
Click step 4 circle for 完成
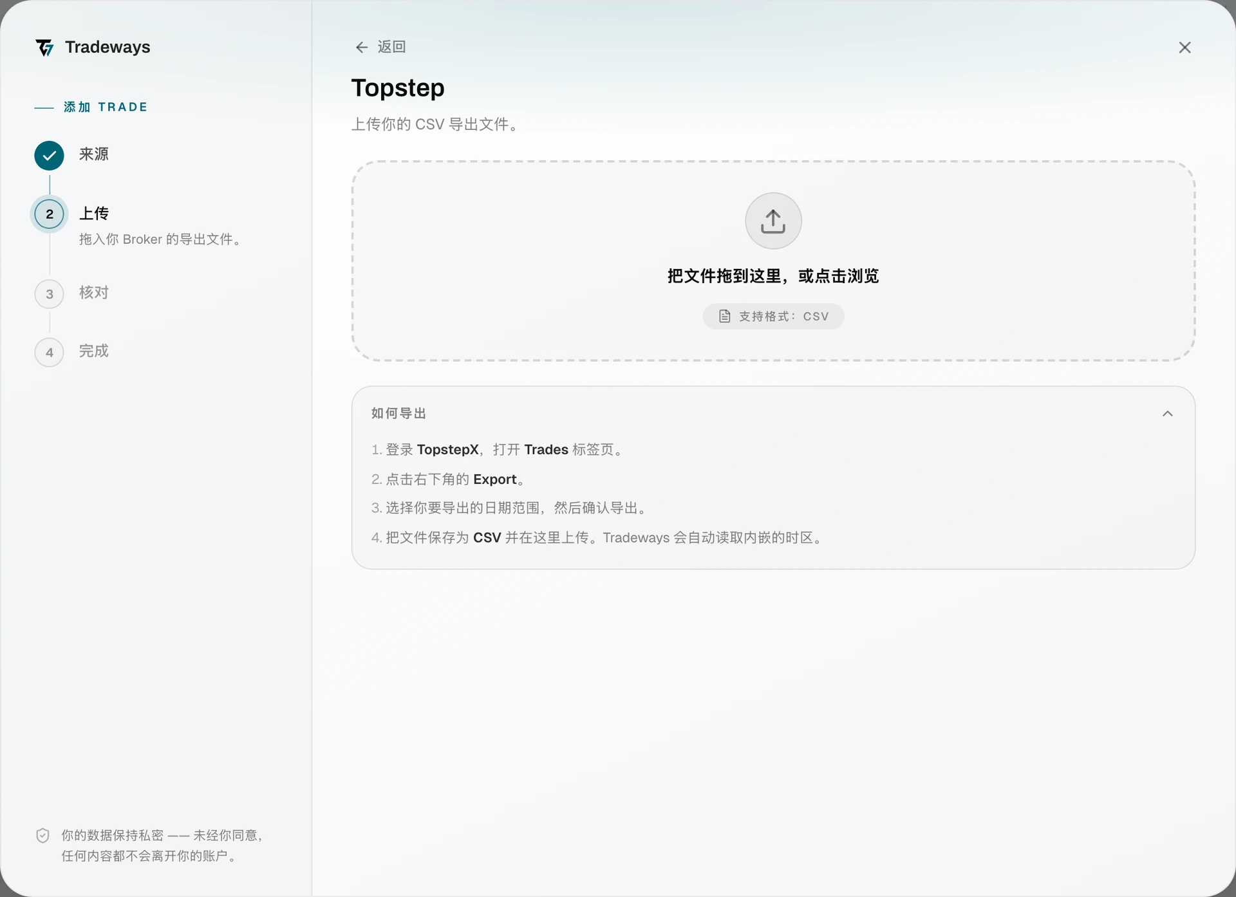point(50,353)
